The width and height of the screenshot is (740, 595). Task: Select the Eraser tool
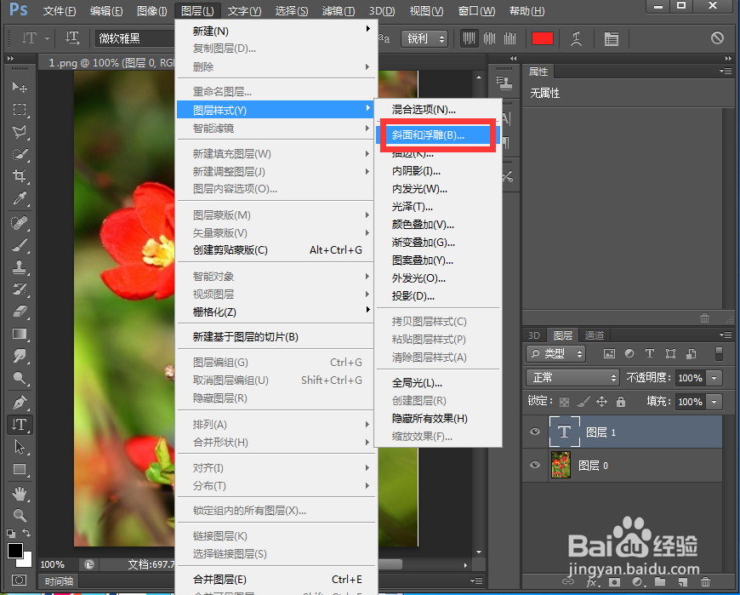pos(20,312)
